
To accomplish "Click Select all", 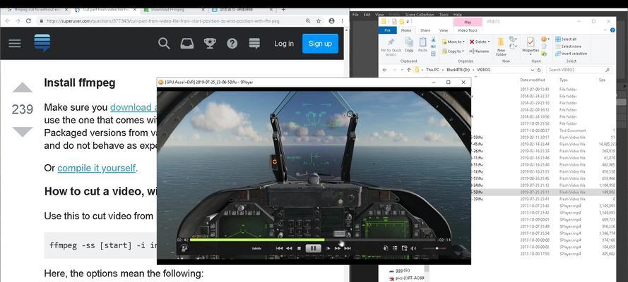I will tap(566, 39).
